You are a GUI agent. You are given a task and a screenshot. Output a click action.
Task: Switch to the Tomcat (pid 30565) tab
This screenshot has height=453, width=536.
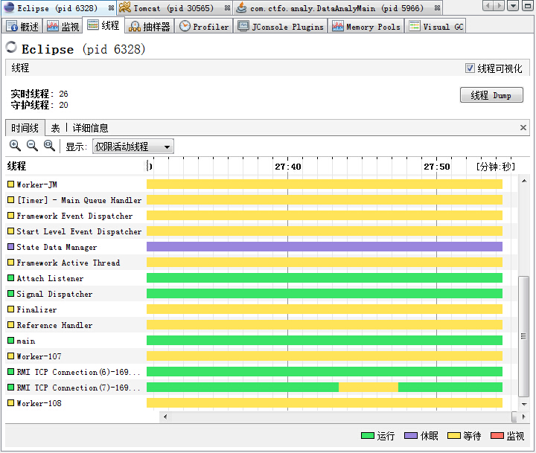click(x=174, y=8)
